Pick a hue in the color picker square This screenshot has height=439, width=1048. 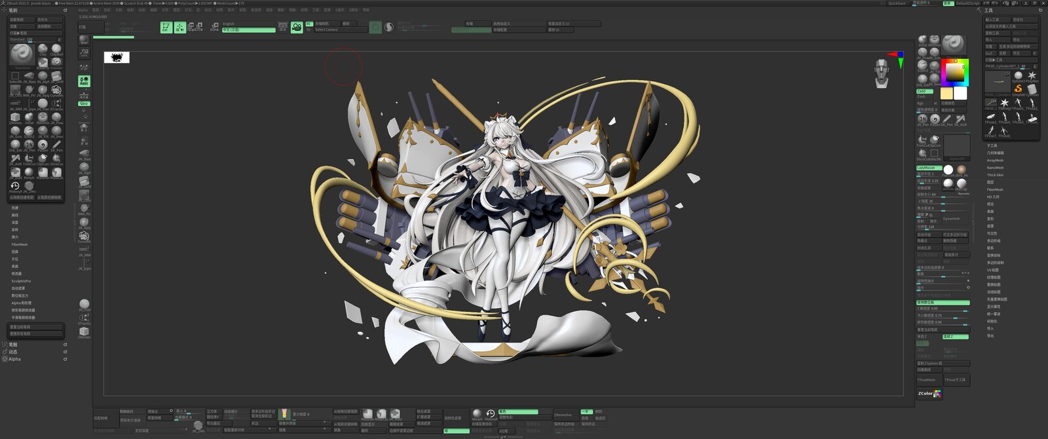click(x=955, y=72)
